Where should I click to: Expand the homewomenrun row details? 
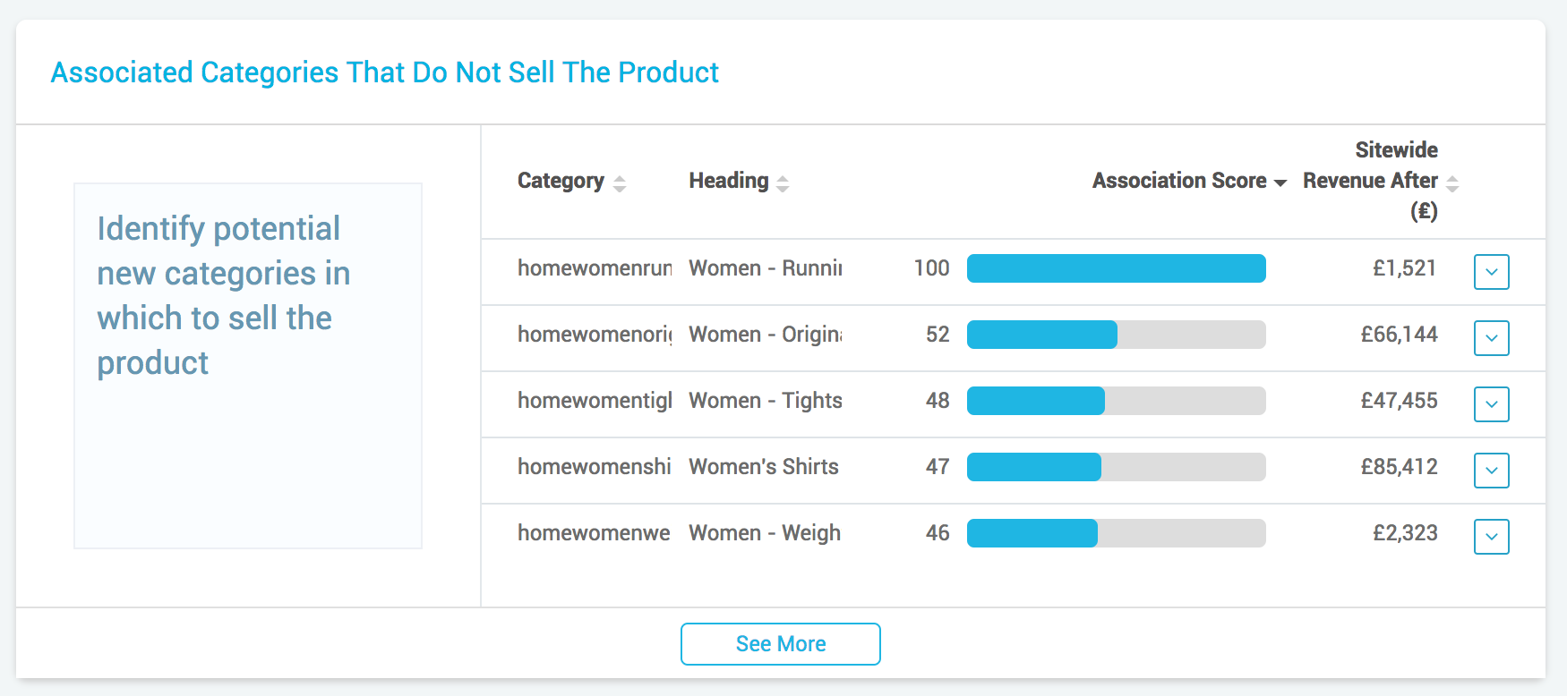pos(1491,272)
